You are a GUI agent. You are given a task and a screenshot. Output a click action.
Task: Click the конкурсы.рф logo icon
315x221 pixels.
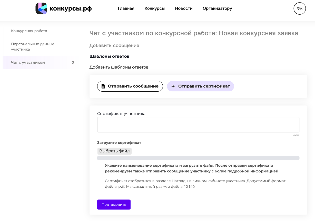(41, 8)
